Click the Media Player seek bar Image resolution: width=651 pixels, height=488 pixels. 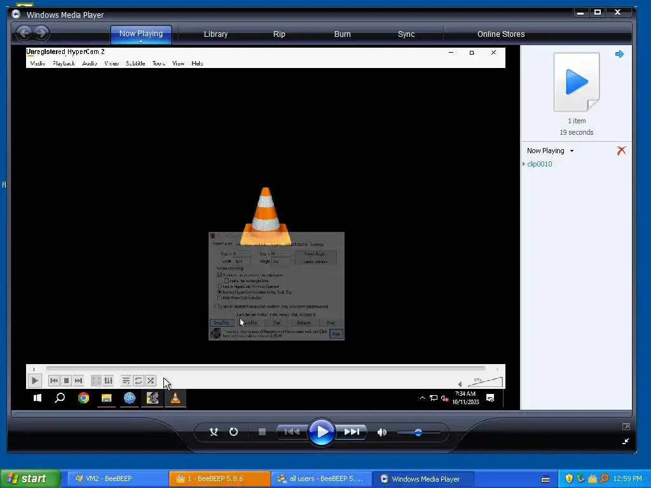(x=322, y=414)
